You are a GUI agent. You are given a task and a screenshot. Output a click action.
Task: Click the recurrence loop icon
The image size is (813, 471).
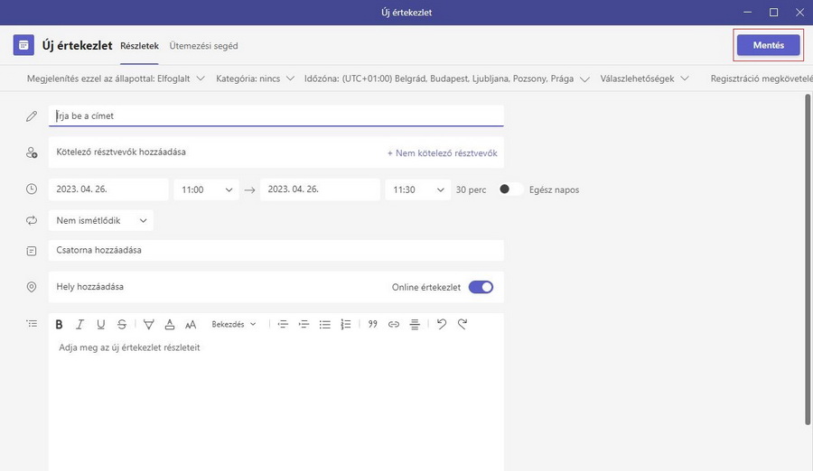tap(32, 220)
